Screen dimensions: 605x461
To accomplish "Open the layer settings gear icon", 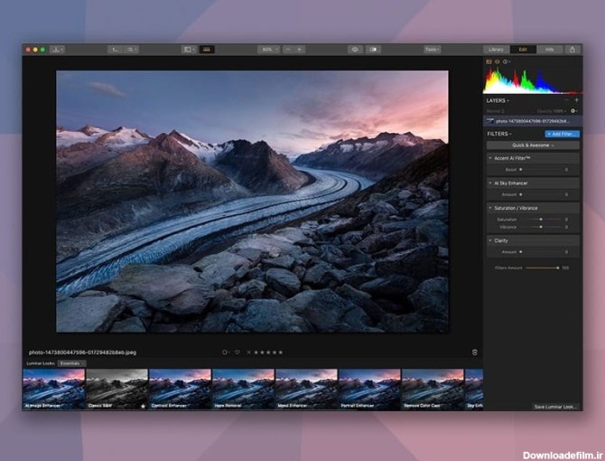I will click(573, 110).
